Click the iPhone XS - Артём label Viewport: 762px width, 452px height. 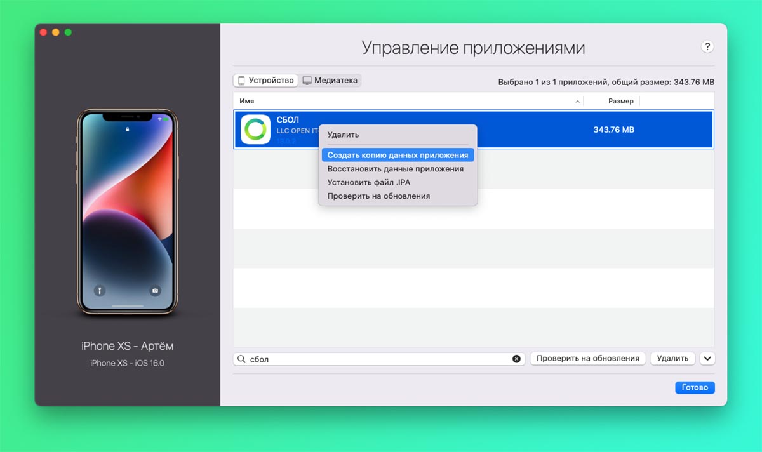[x=127, y=346]
